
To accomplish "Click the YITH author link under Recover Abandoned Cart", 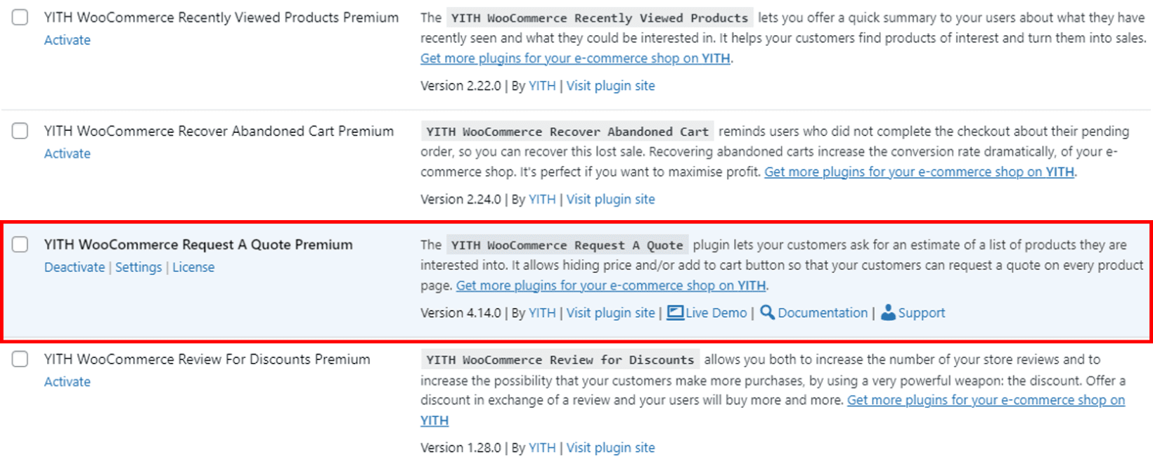I will pyautogui.click(x=542, y=199).
